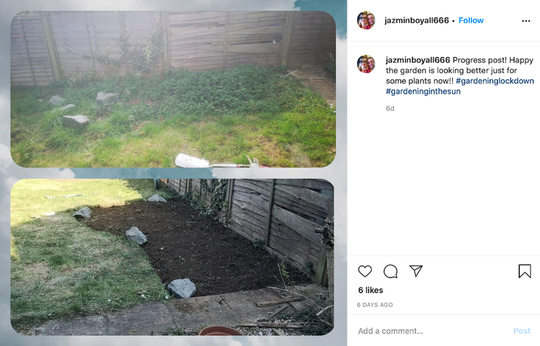This screenshot has height=346, width=540.
Task: Follow jazminboyall666
Action: point(471,20)
